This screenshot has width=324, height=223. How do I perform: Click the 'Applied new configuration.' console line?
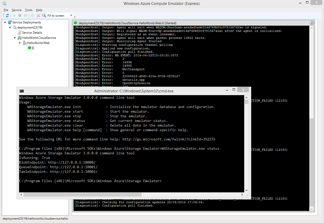coord(112,48)
